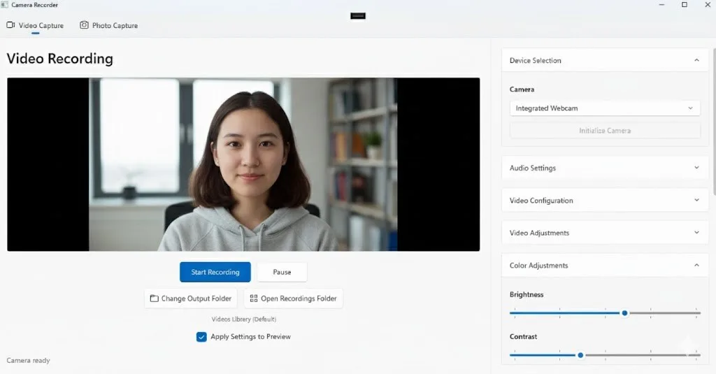
Task: Click the Contrast slider handle
Action: coord(580,355)
